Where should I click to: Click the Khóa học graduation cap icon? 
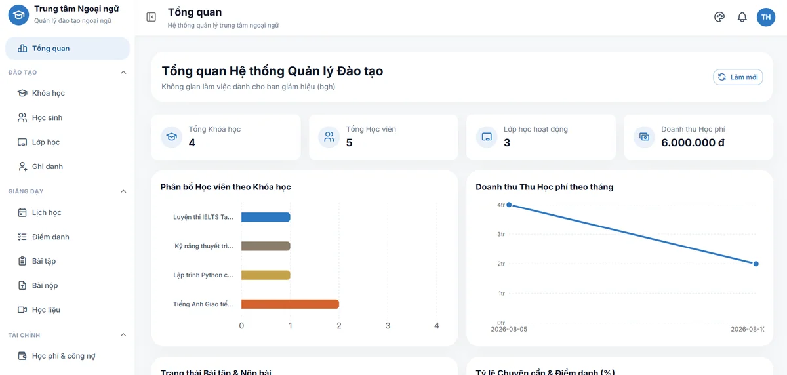coord(22,93)
